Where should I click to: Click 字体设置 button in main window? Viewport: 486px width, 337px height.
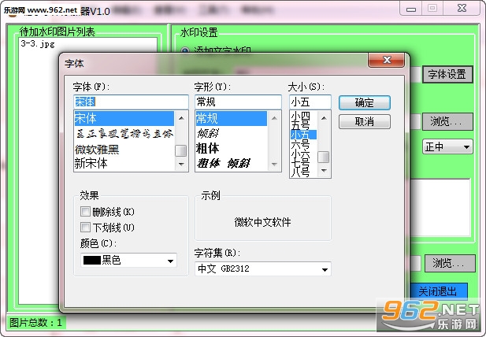[447, 74]
